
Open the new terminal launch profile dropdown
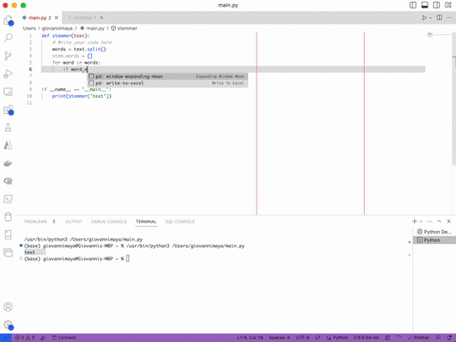pos(421,221)
